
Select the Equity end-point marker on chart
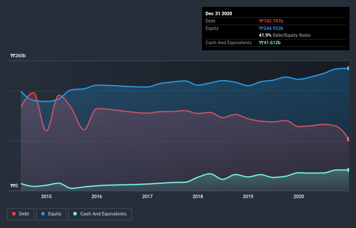tap(349, 68)
